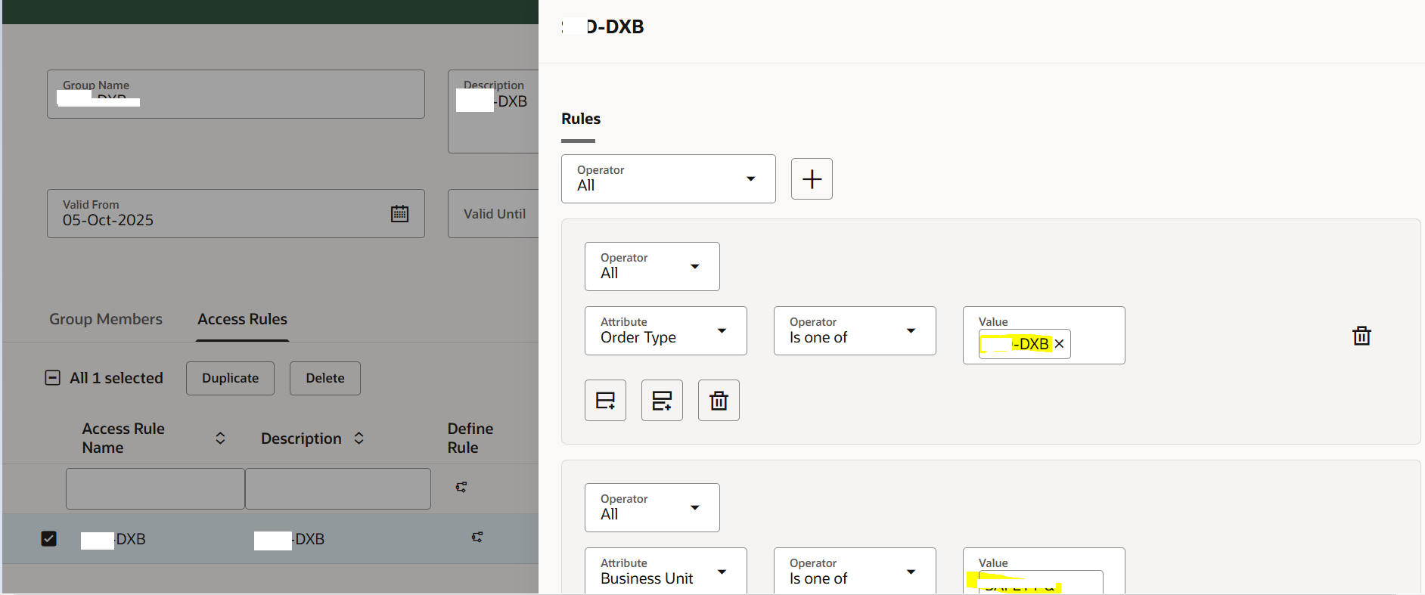1425x595 pixels.
Task: Click define rule icon in filter row
Action: 461,488
